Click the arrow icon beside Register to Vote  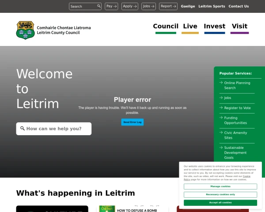click(x=221, y=108)
